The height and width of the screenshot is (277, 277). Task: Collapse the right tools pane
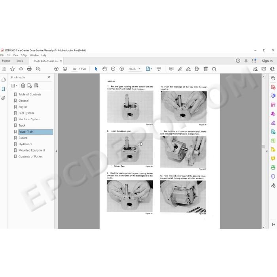pos(267,151)
